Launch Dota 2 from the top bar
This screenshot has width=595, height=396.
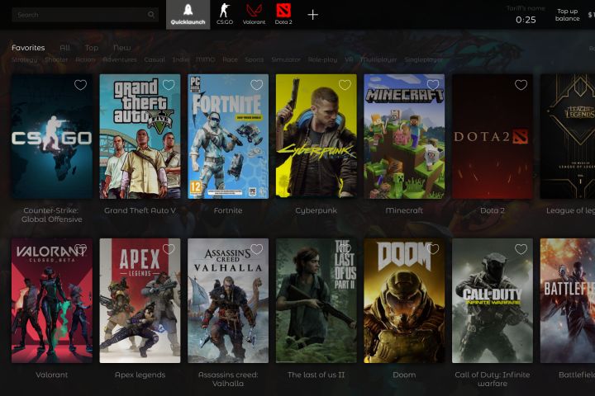[283, 14]
